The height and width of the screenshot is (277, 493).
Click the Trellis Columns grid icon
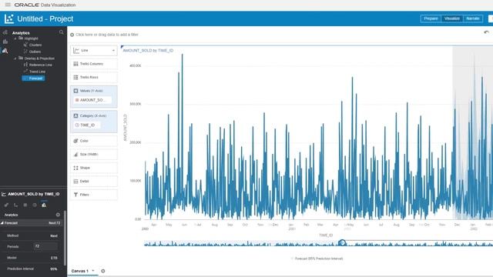[75, 64]
